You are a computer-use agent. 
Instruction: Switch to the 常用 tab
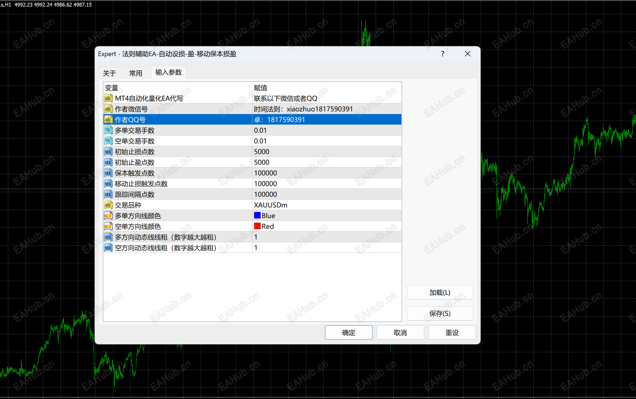click(136, 73)
